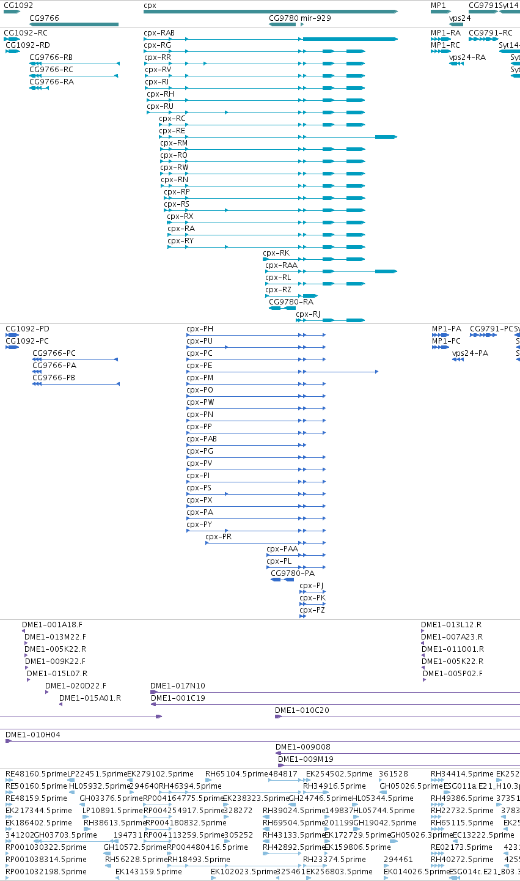
Task: Select EST GH03376.5prime label
Action: [x=111, y=798]
